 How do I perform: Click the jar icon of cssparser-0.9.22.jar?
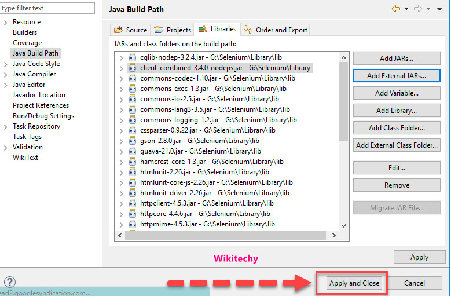tap(133, 130)
